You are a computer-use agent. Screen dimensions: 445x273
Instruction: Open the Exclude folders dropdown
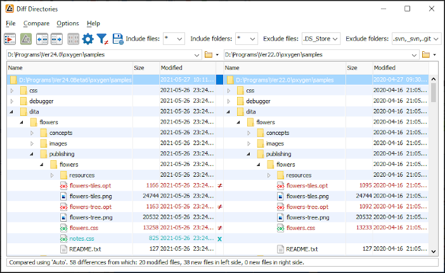point(437,39)
